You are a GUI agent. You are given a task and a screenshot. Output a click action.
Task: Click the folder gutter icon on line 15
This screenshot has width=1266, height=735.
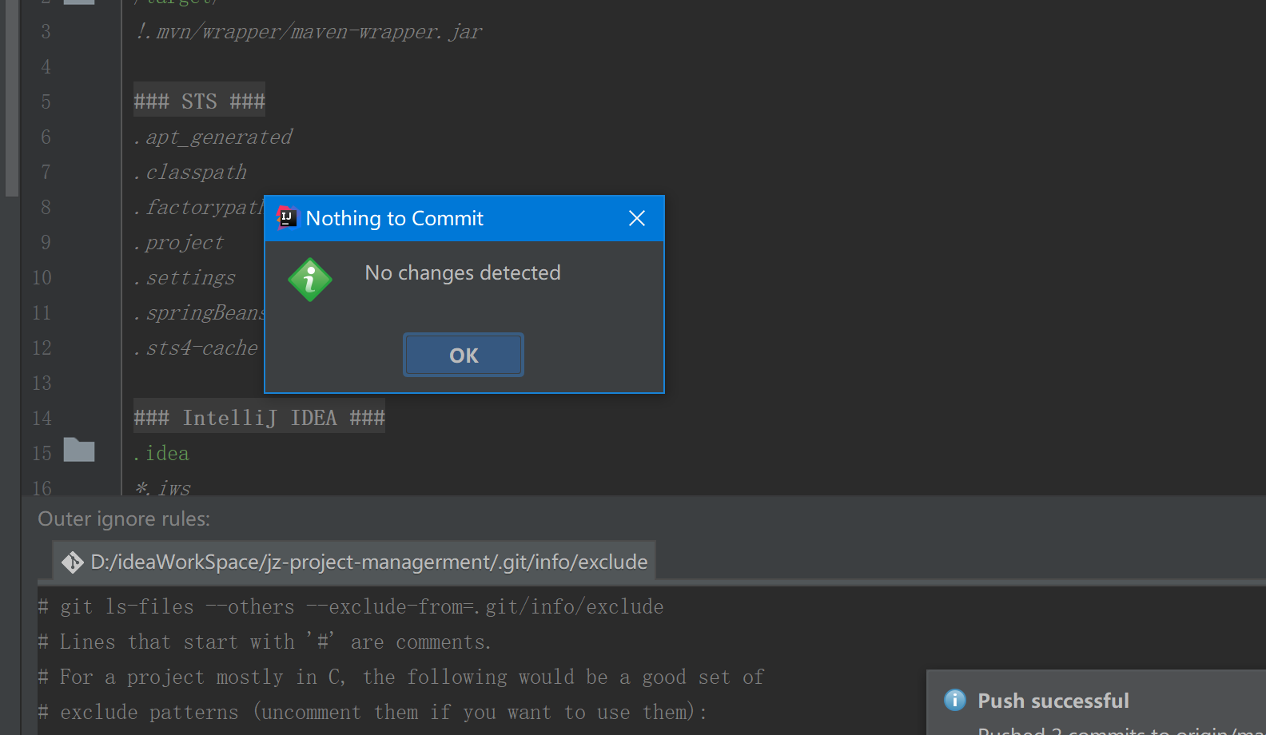click(x=79, y=451)
